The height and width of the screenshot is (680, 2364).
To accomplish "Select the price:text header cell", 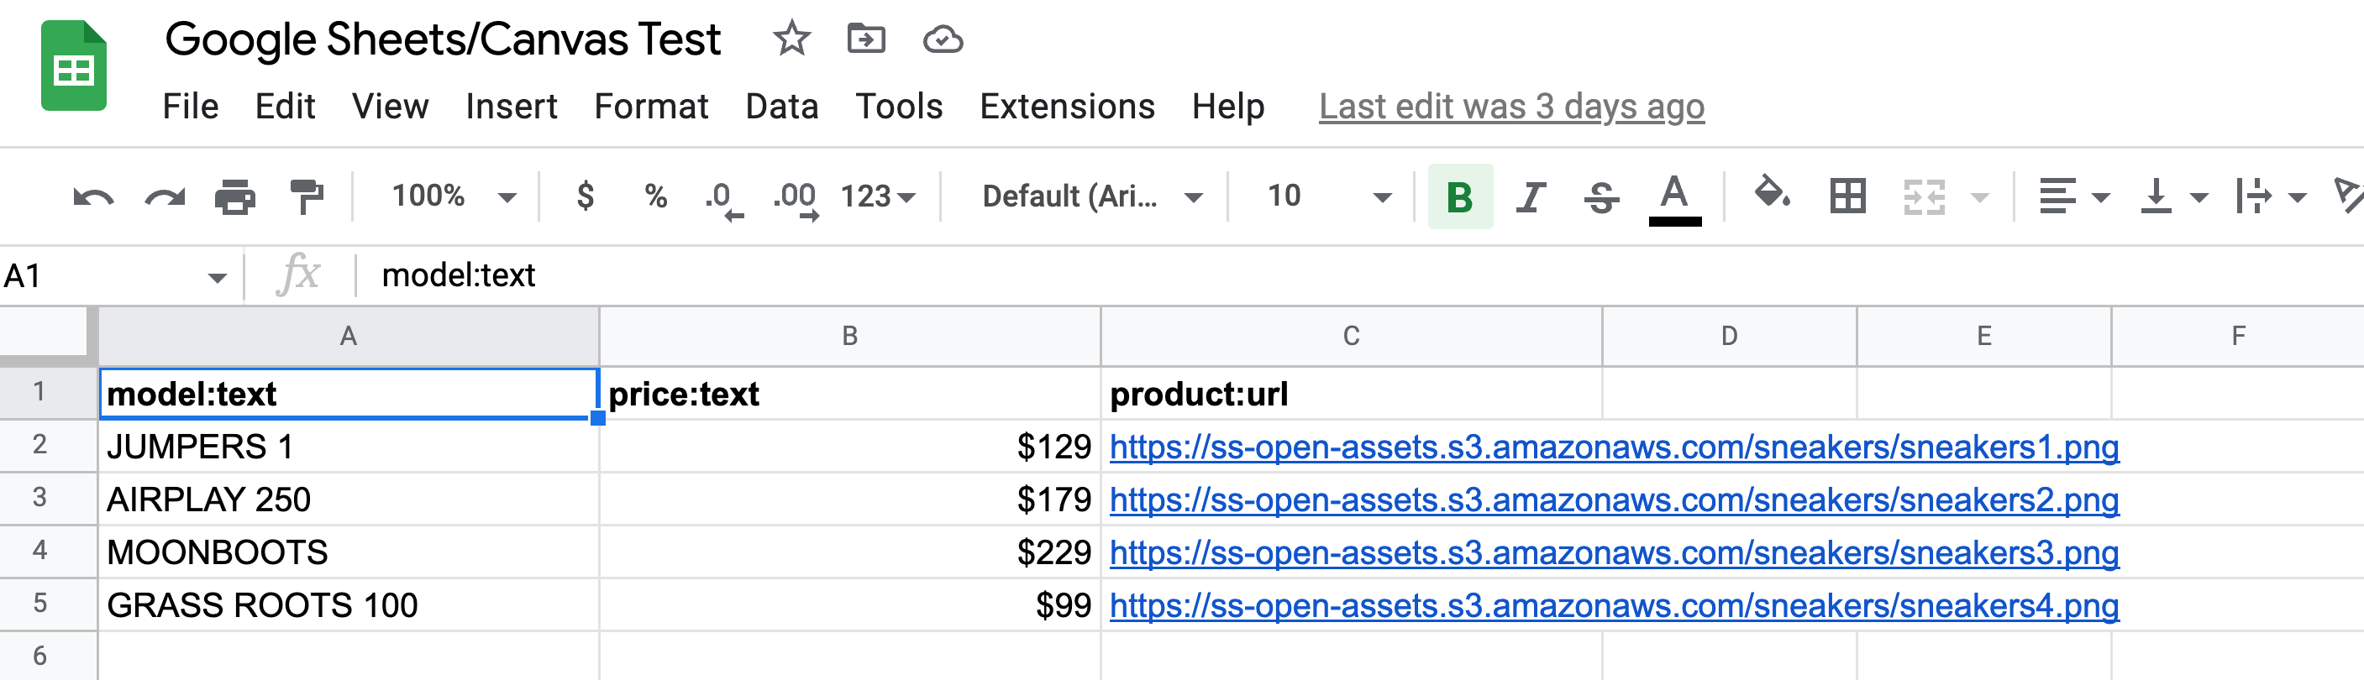I will [850, 394].
